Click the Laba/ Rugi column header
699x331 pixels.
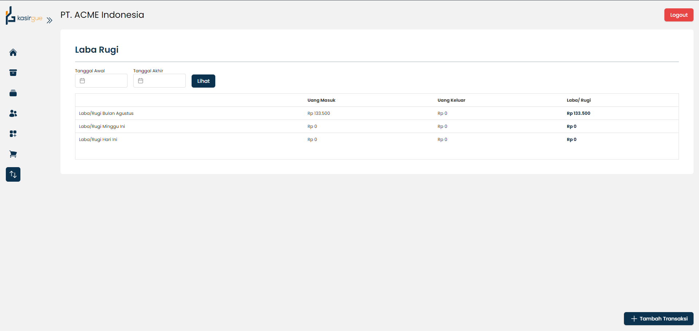579,100
